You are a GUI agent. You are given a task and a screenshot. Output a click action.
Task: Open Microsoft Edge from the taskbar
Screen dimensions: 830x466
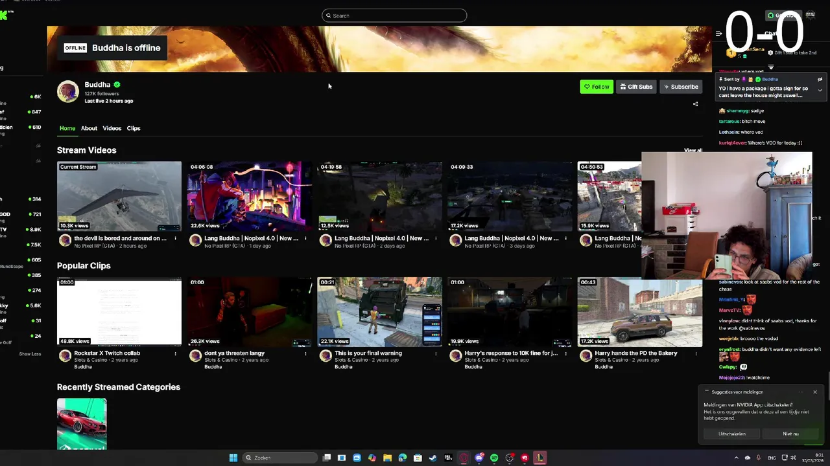(x=403, y=458)
